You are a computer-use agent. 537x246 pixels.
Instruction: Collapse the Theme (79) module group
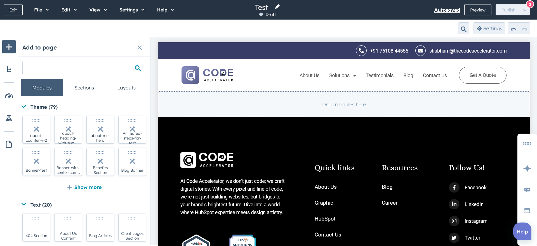click(x=24, y=107)
